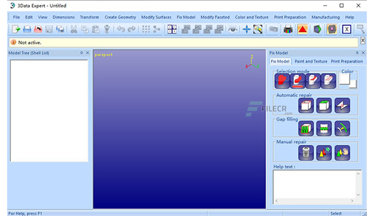Switch to the Print Preparation panel tab
This screenshot has width=374, height=216.
click(347, 62)
